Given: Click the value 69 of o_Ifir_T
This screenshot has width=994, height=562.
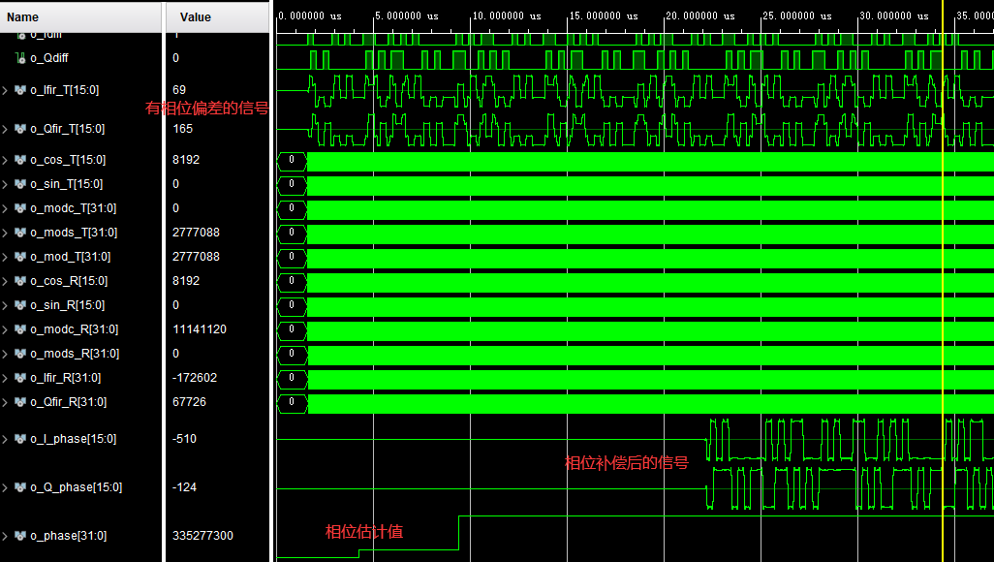Looking at the screenshot, I should tap(179, 89).
